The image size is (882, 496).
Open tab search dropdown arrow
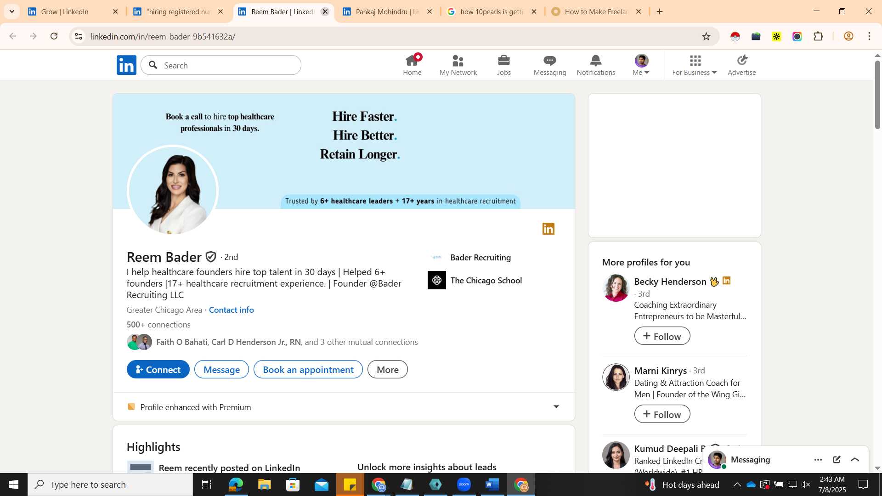[12, 11]
